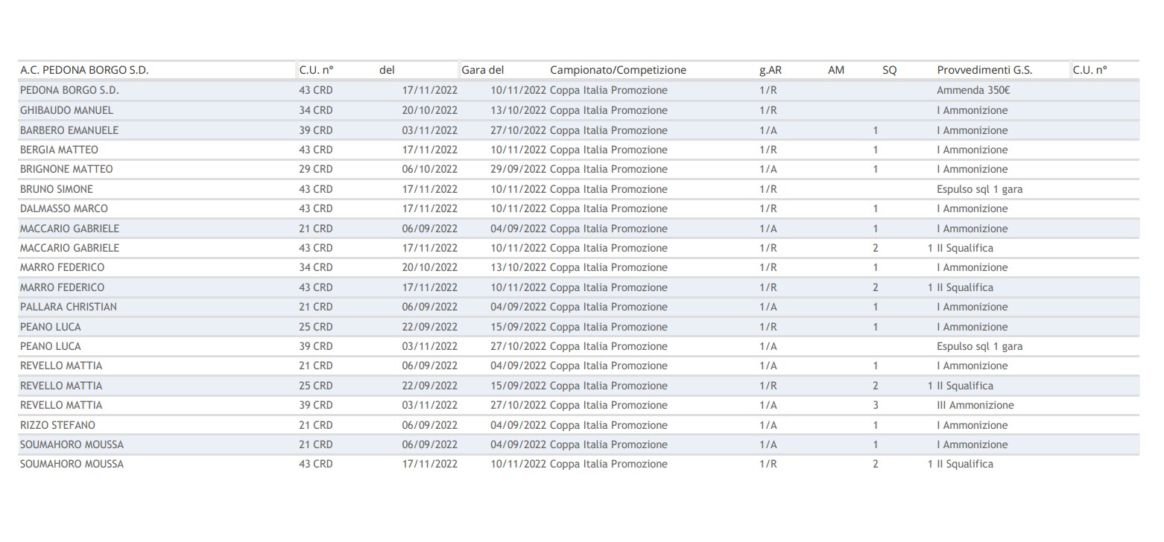The width and height of the screenshot is (1164, 542).
Task: Select REVELLO MATTIA in the 25 CRD row
Action: (61, 386)
